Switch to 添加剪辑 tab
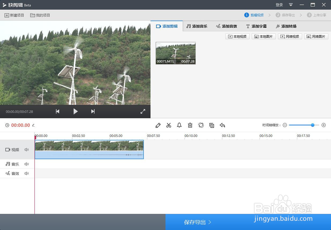331x230 pixels. click(x=167, y=26)
